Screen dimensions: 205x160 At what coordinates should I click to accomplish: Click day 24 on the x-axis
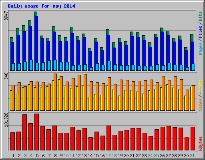150,156
